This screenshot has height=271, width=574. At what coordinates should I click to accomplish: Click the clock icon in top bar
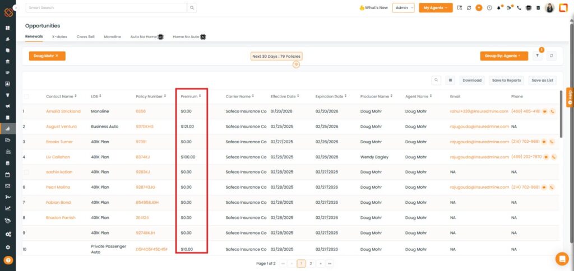489,8
